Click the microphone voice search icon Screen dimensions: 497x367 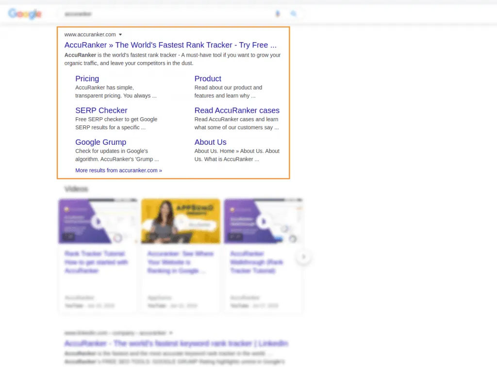pyautogui.click(x=278, y=14)
